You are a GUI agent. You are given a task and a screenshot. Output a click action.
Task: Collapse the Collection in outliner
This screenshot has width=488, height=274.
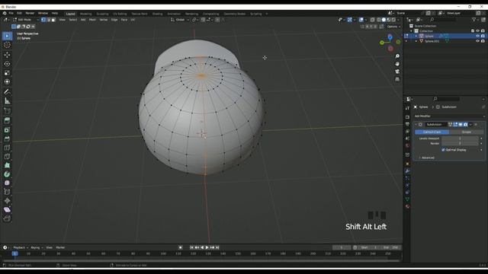[412, 30]
